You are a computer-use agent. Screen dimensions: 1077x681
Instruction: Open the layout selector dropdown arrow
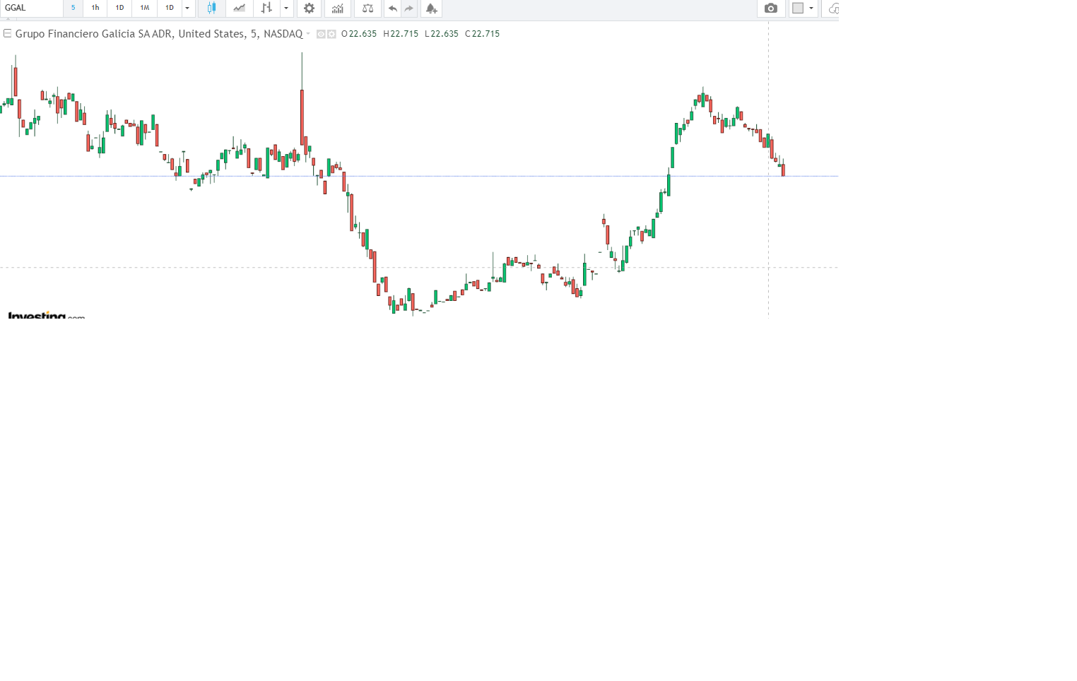click(811, 8)
